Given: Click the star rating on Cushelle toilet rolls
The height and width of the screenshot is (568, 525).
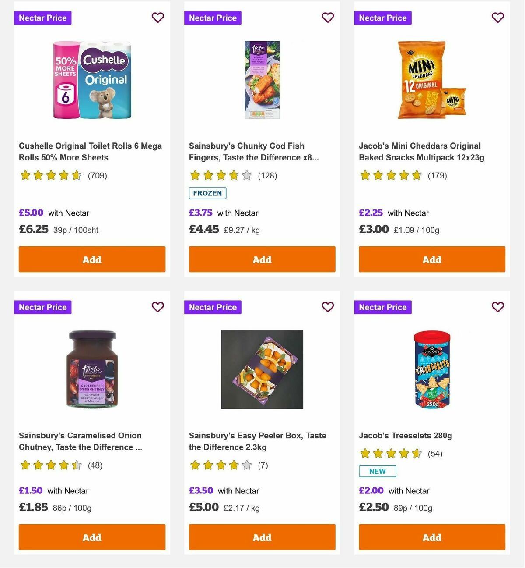Looking at the screenshot, I should tap(51, 175).
